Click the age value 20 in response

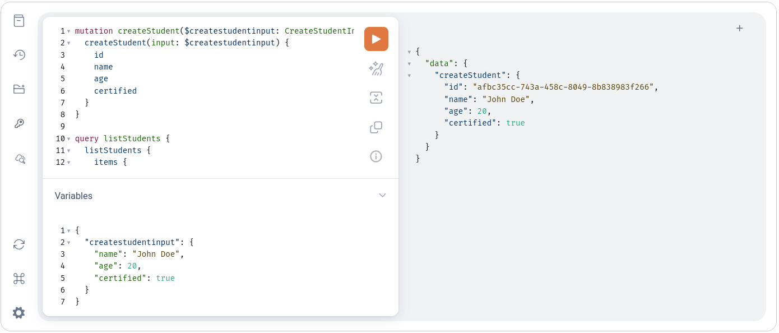(482, 111)
